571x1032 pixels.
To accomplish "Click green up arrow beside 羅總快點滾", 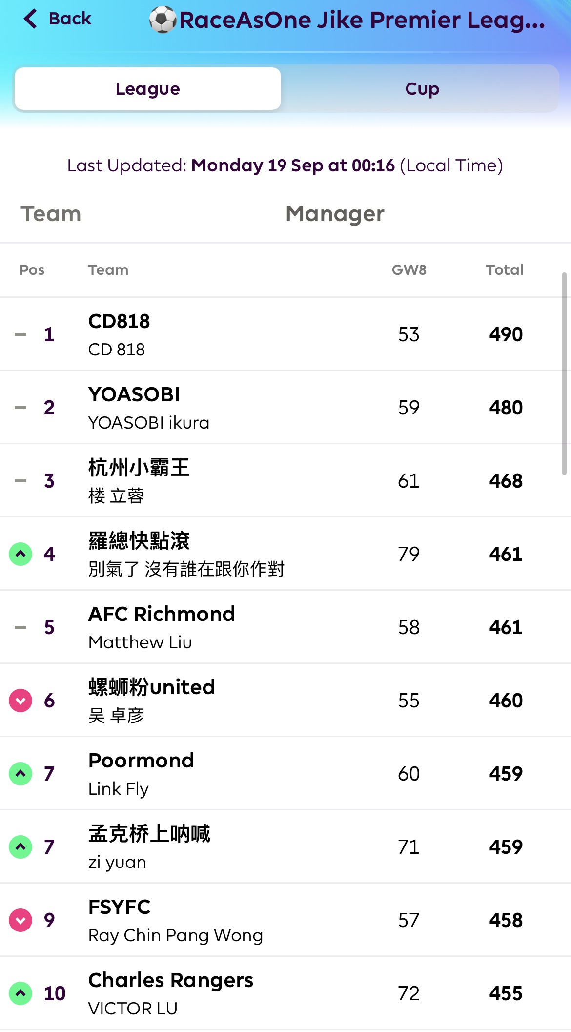I will coord(20,554).
